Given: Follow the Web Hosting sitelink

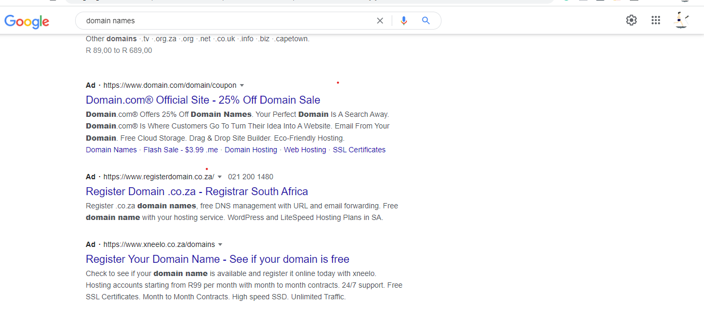Looking at the screenshot, I should click(305, 150).
